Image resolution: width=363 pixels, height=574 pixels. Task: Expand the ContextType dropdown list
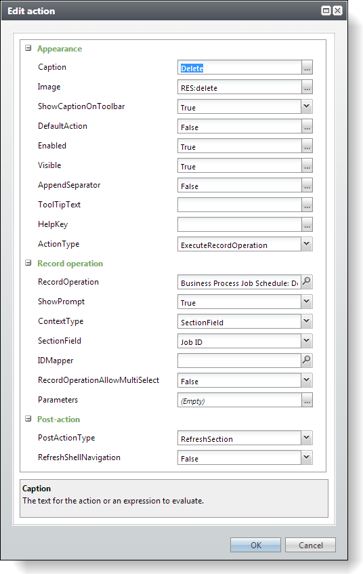tap(307, 321)
